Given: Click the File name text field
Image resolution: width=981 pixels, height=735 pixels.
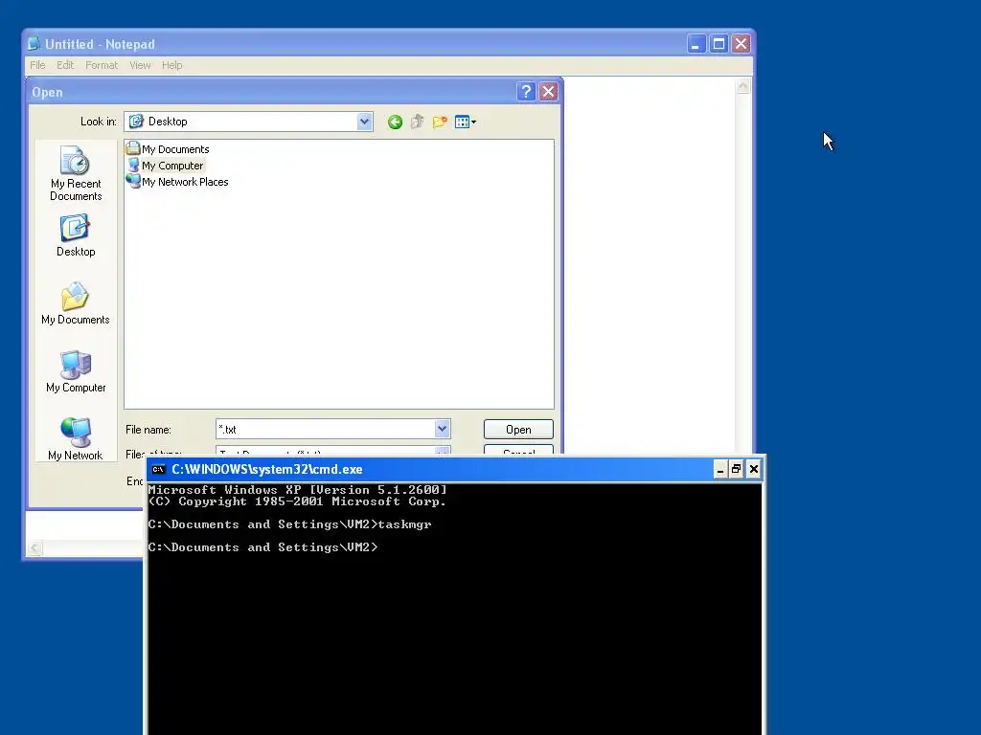Looking at the screenshot, I should click(x=326, y=429).
